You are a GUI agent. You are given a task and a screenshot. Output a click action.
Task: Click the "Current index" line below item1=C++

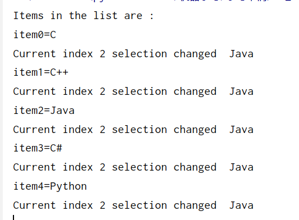[133, 91]
